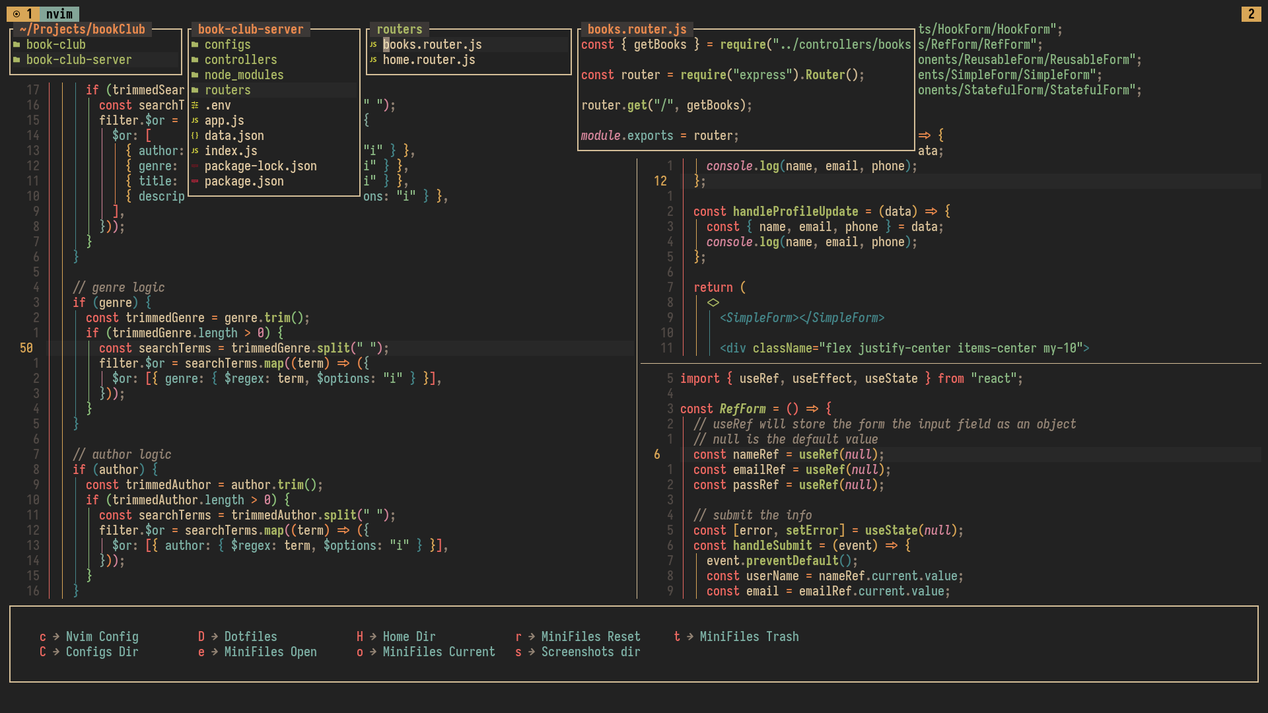Image resolution: width=1268 pixels, height=713 pixels.
Task: Select the book-club-server directory
Action: 79,60
